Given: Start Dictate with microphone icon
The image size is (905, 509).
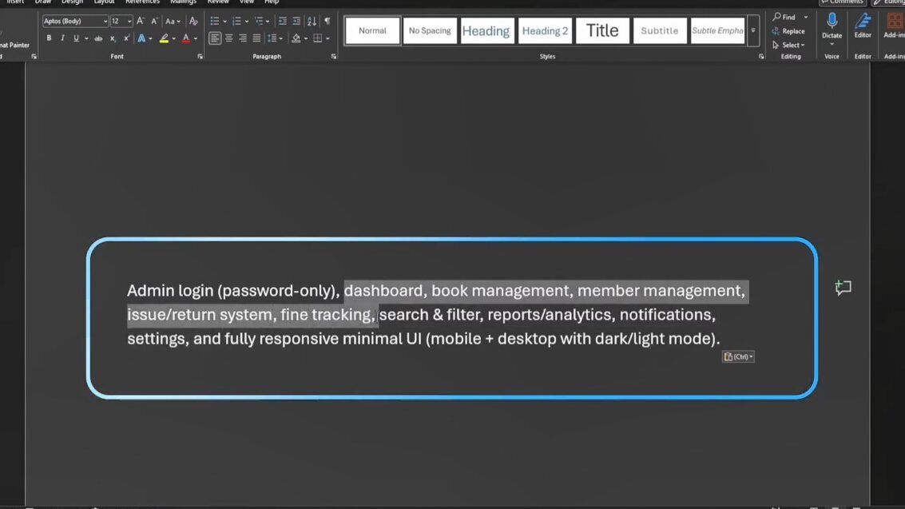Looking at the screenshot, I should pos(832,24).
